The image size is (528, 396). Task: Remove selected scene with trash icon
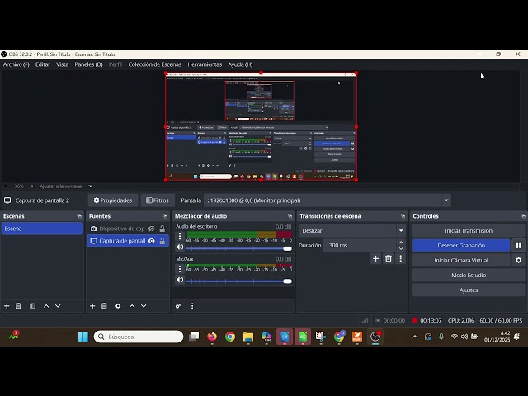[x=18, y=306]
